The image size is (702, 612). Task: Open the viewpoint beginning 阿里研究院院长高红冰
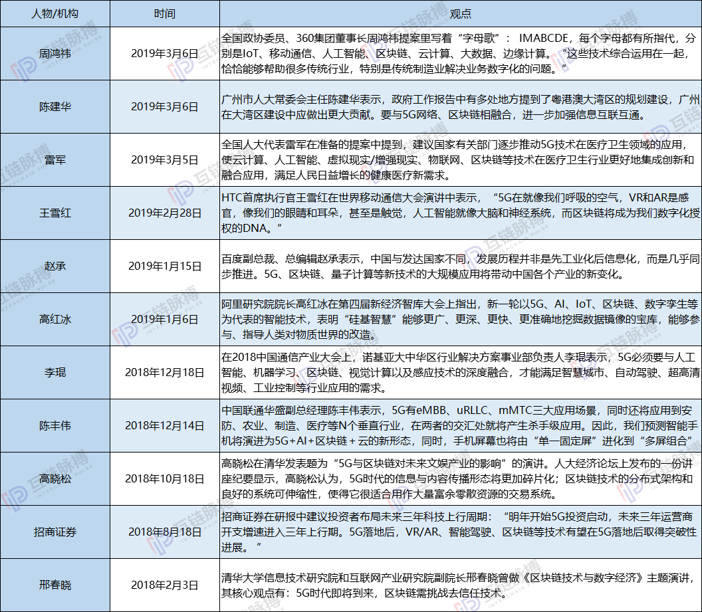coord(460,320)
